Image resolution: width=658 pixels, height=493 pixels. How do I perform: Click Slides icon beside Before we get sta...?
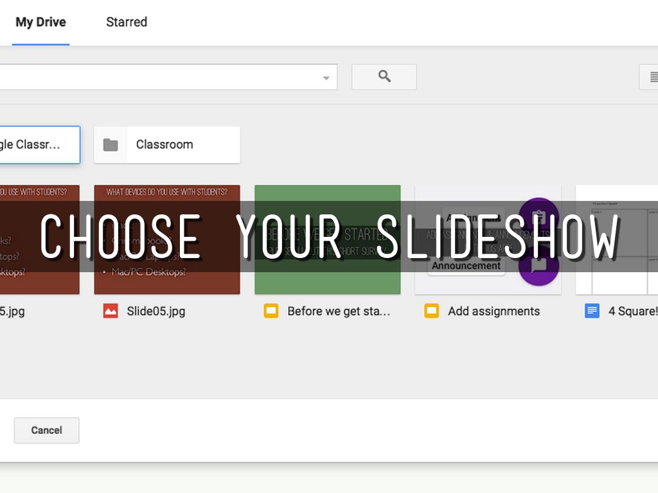pyautogui.click(x=271, y=311)
